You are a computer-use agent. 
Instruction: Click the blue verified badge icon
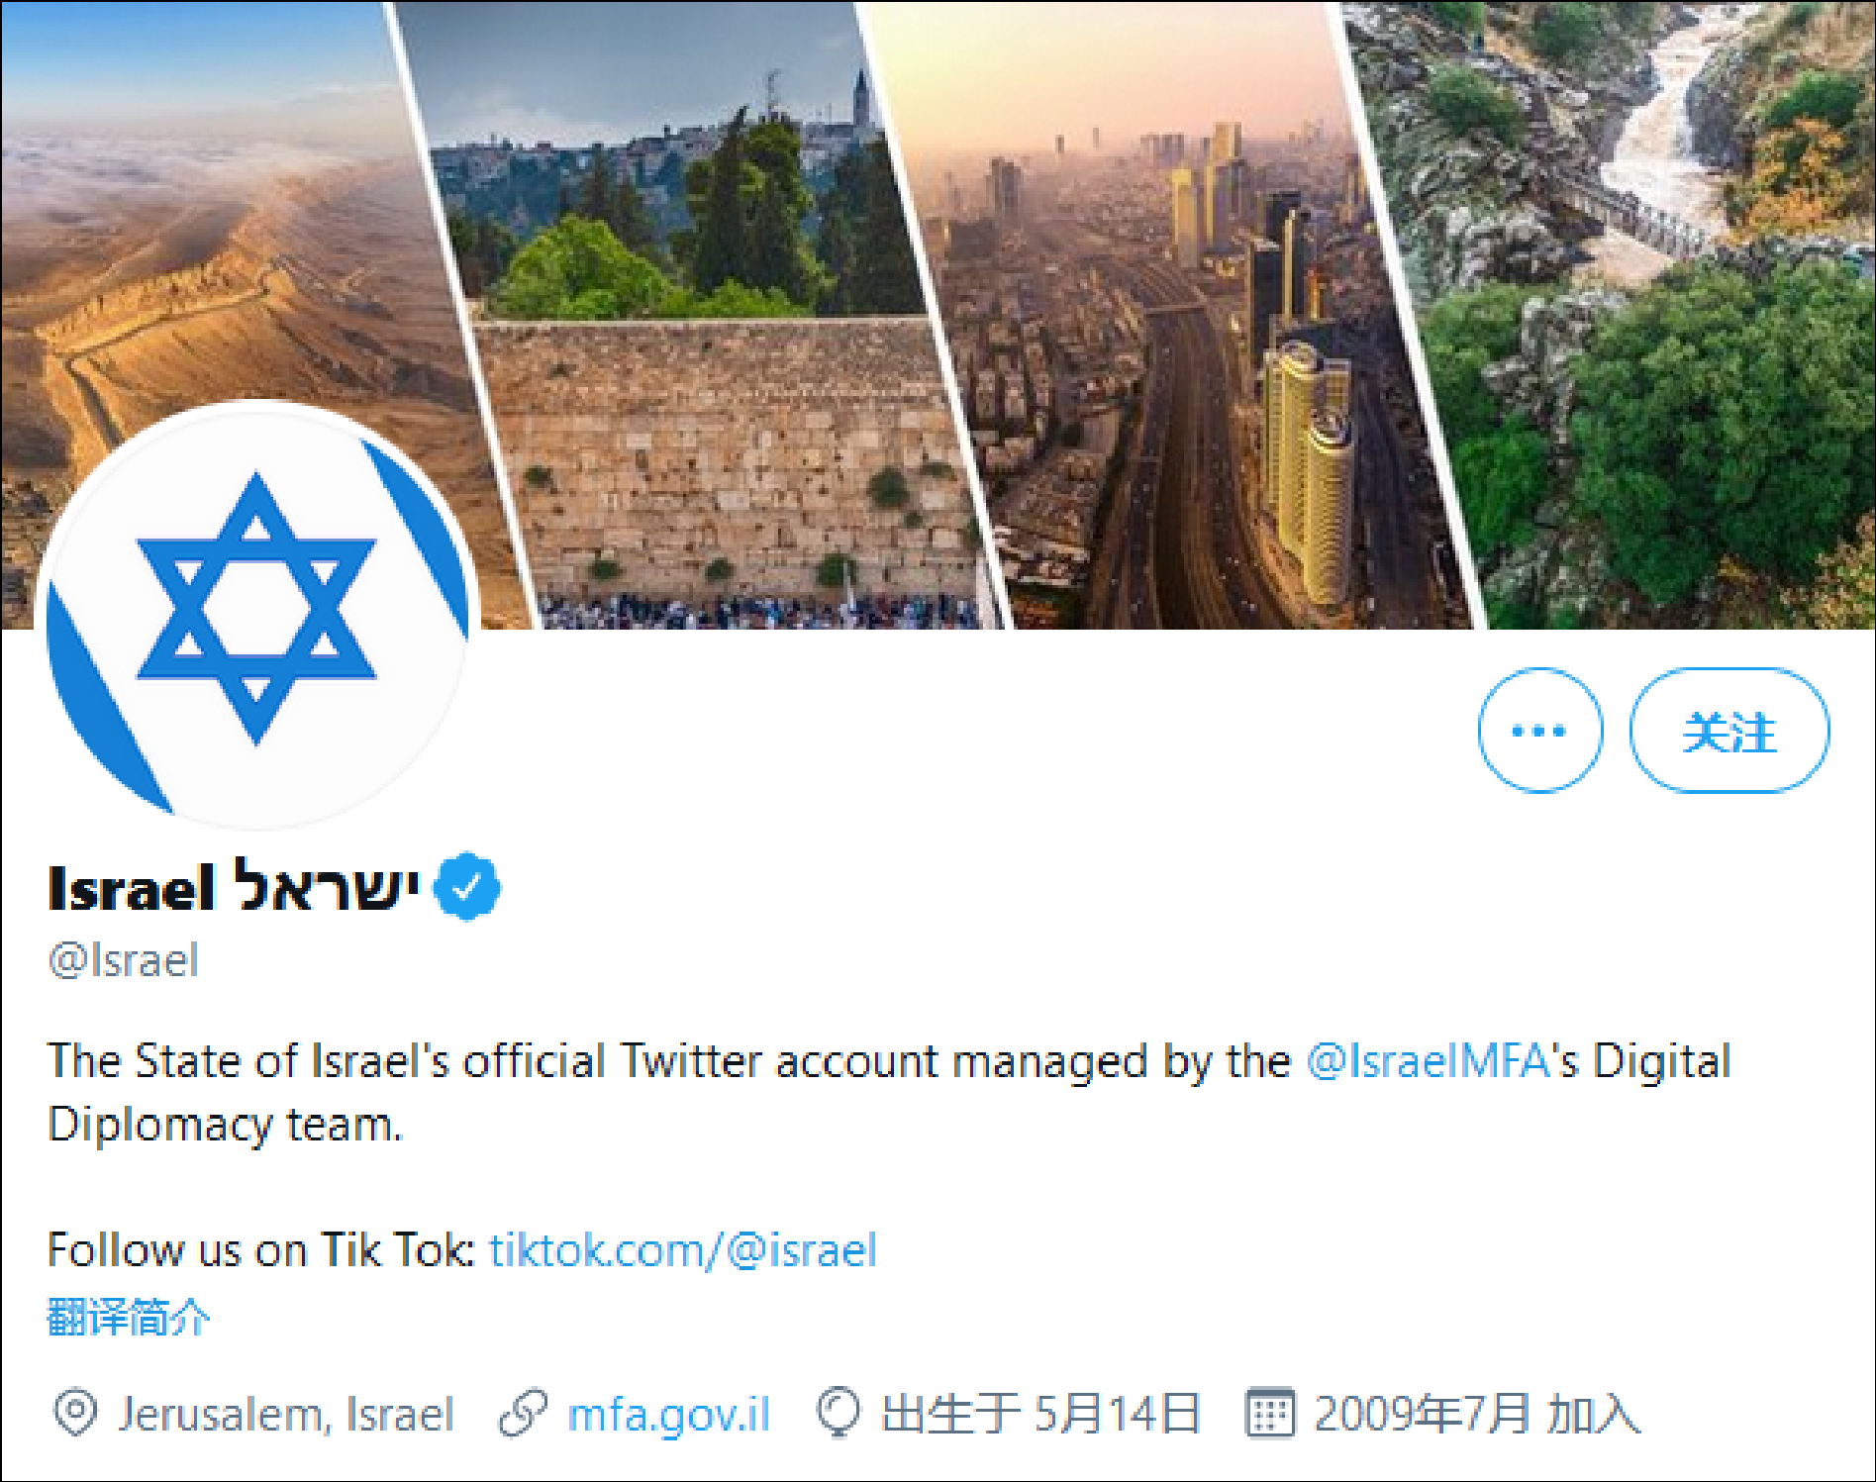tap(468, 886)
